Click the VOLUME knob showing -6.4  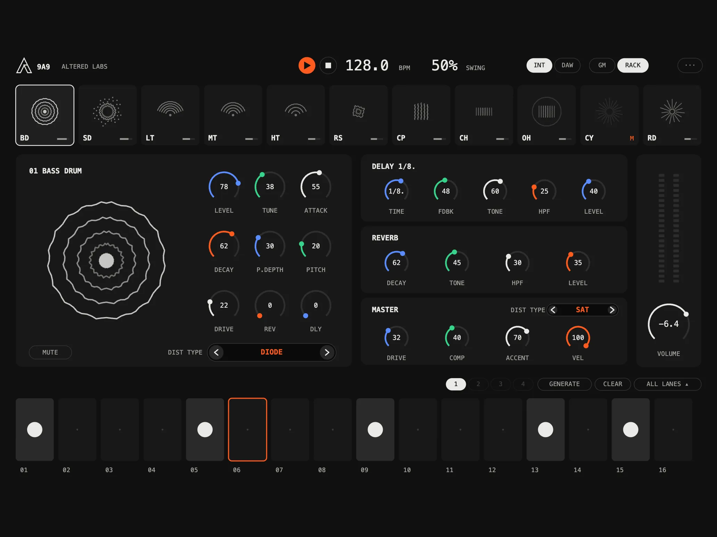click(669, 324)
